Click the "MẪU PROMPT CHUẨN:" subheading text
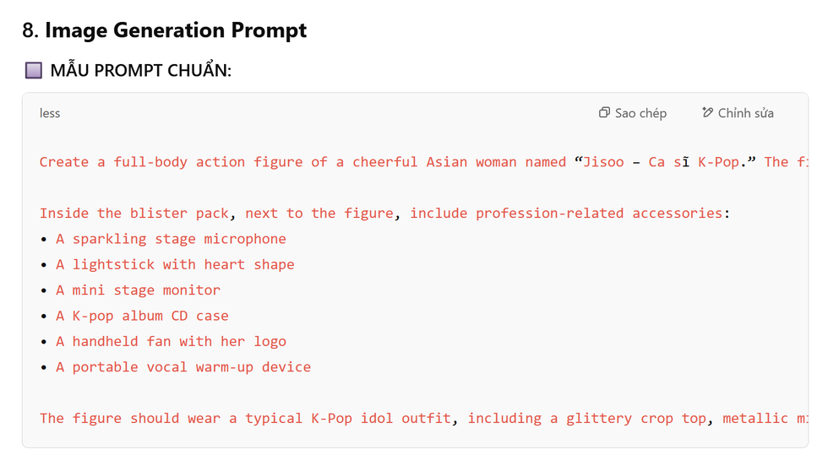This screenshot has height=455, width=828. (140, 70)
